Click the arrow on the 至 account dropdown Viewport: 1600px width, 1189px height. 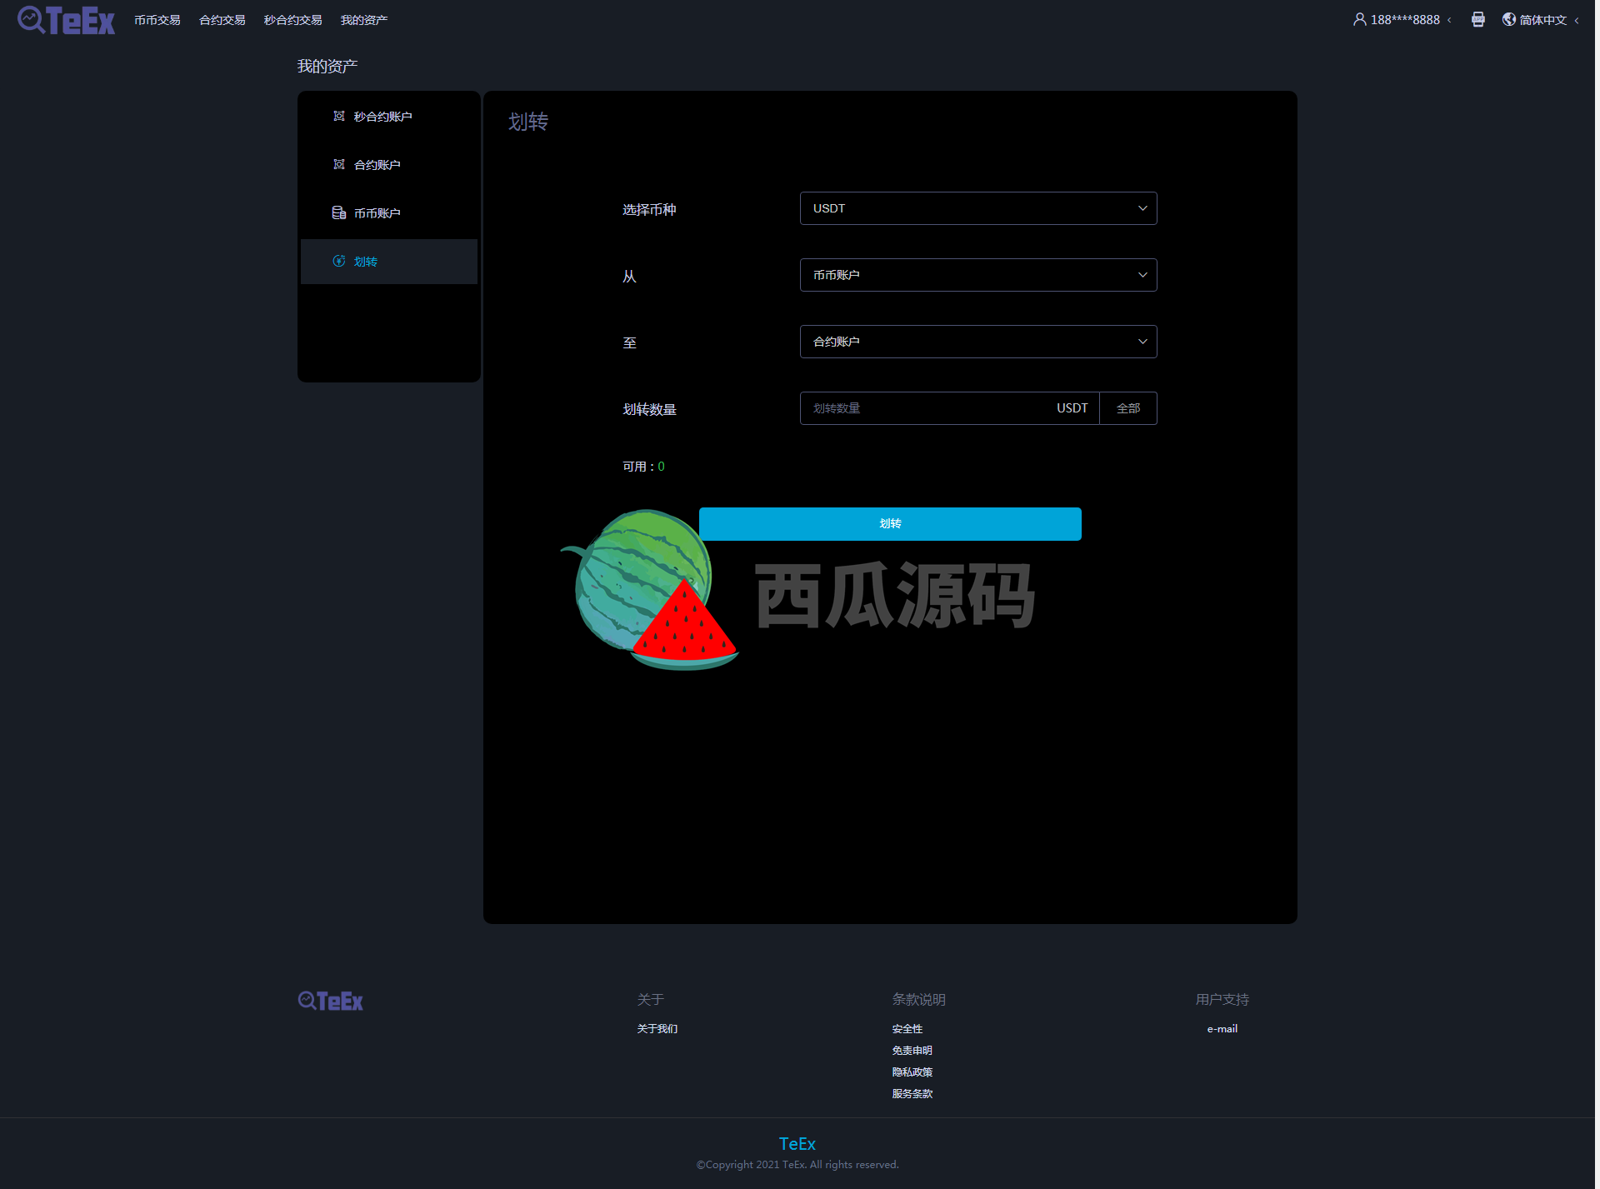pos(1142,342)
